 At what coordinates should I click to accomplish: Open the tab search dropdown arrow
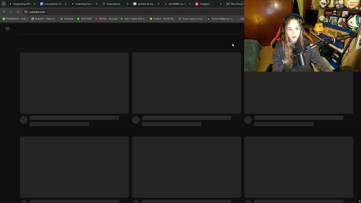click(x=4, y=4)
